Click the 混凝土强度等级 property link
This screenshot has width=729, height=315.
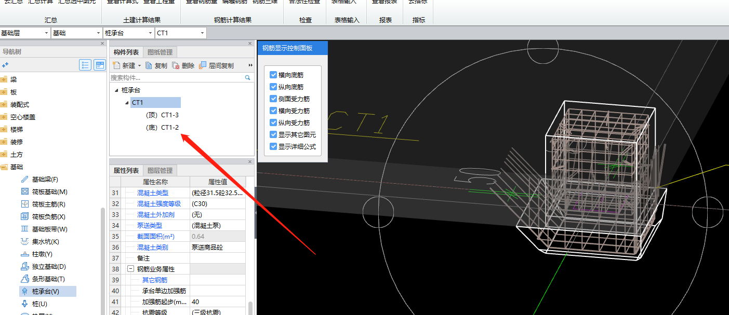[x=159, y=203]
